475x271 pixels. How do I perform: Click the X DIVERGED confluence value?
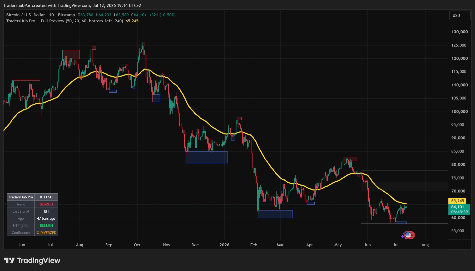[x=46, y=233]
